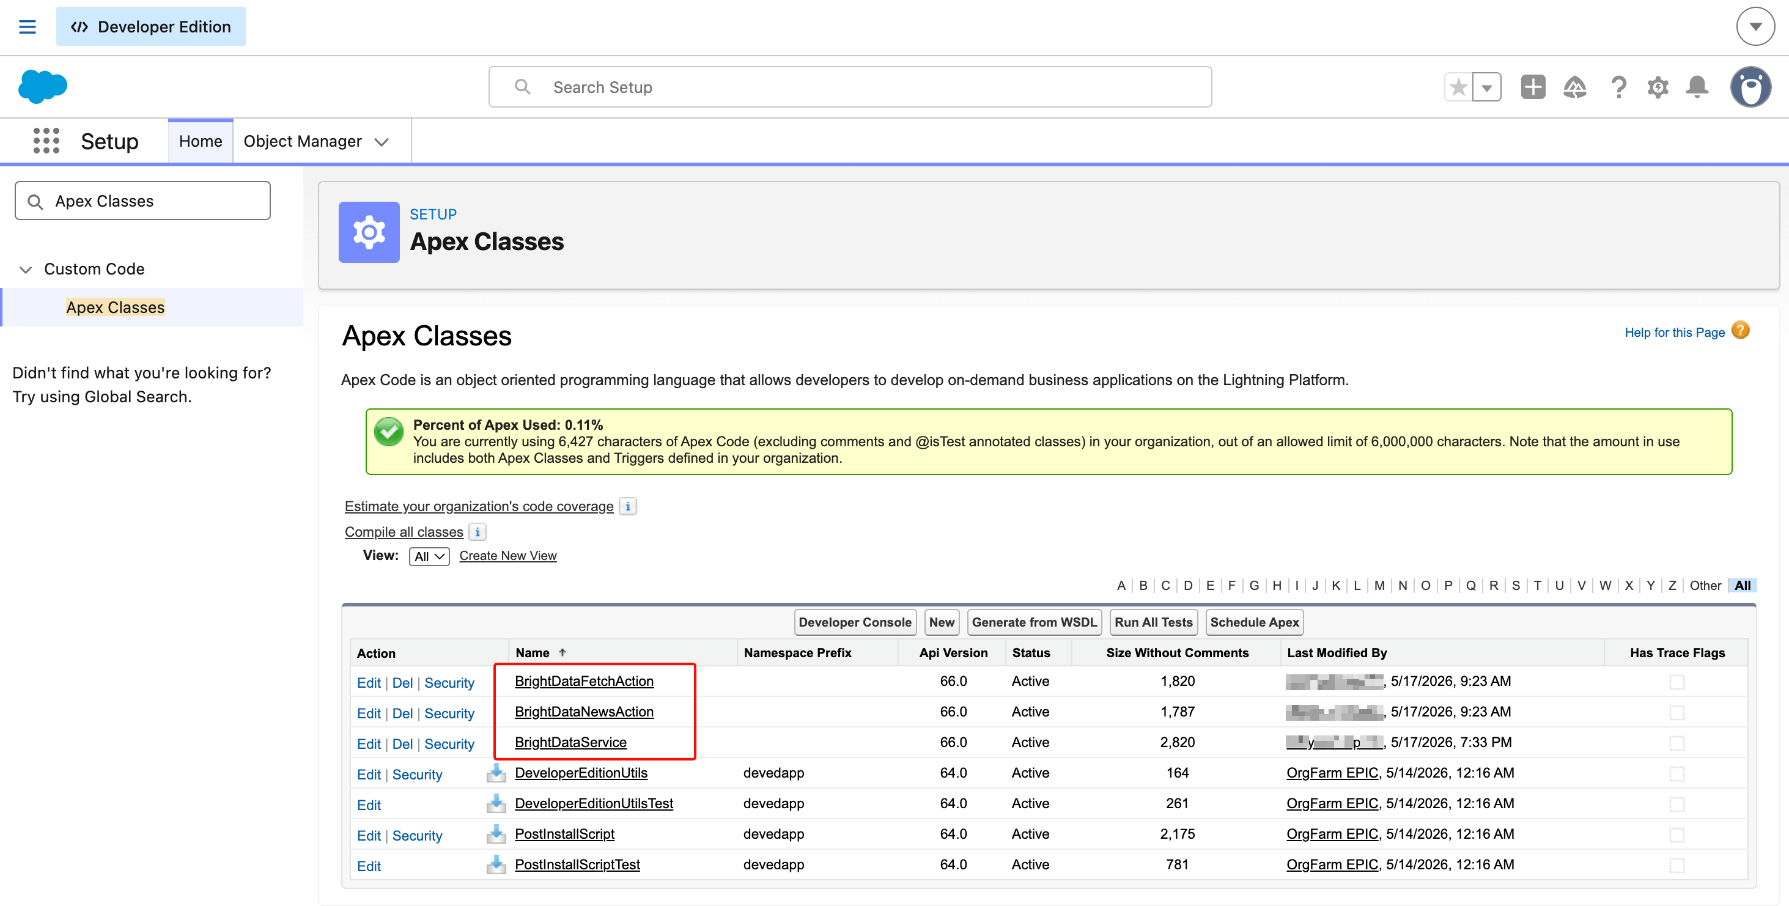This screenshot has width=1789, height=906.
Task: Delete the BrightDataNewsAction class
Action: [x=402, y=713]
